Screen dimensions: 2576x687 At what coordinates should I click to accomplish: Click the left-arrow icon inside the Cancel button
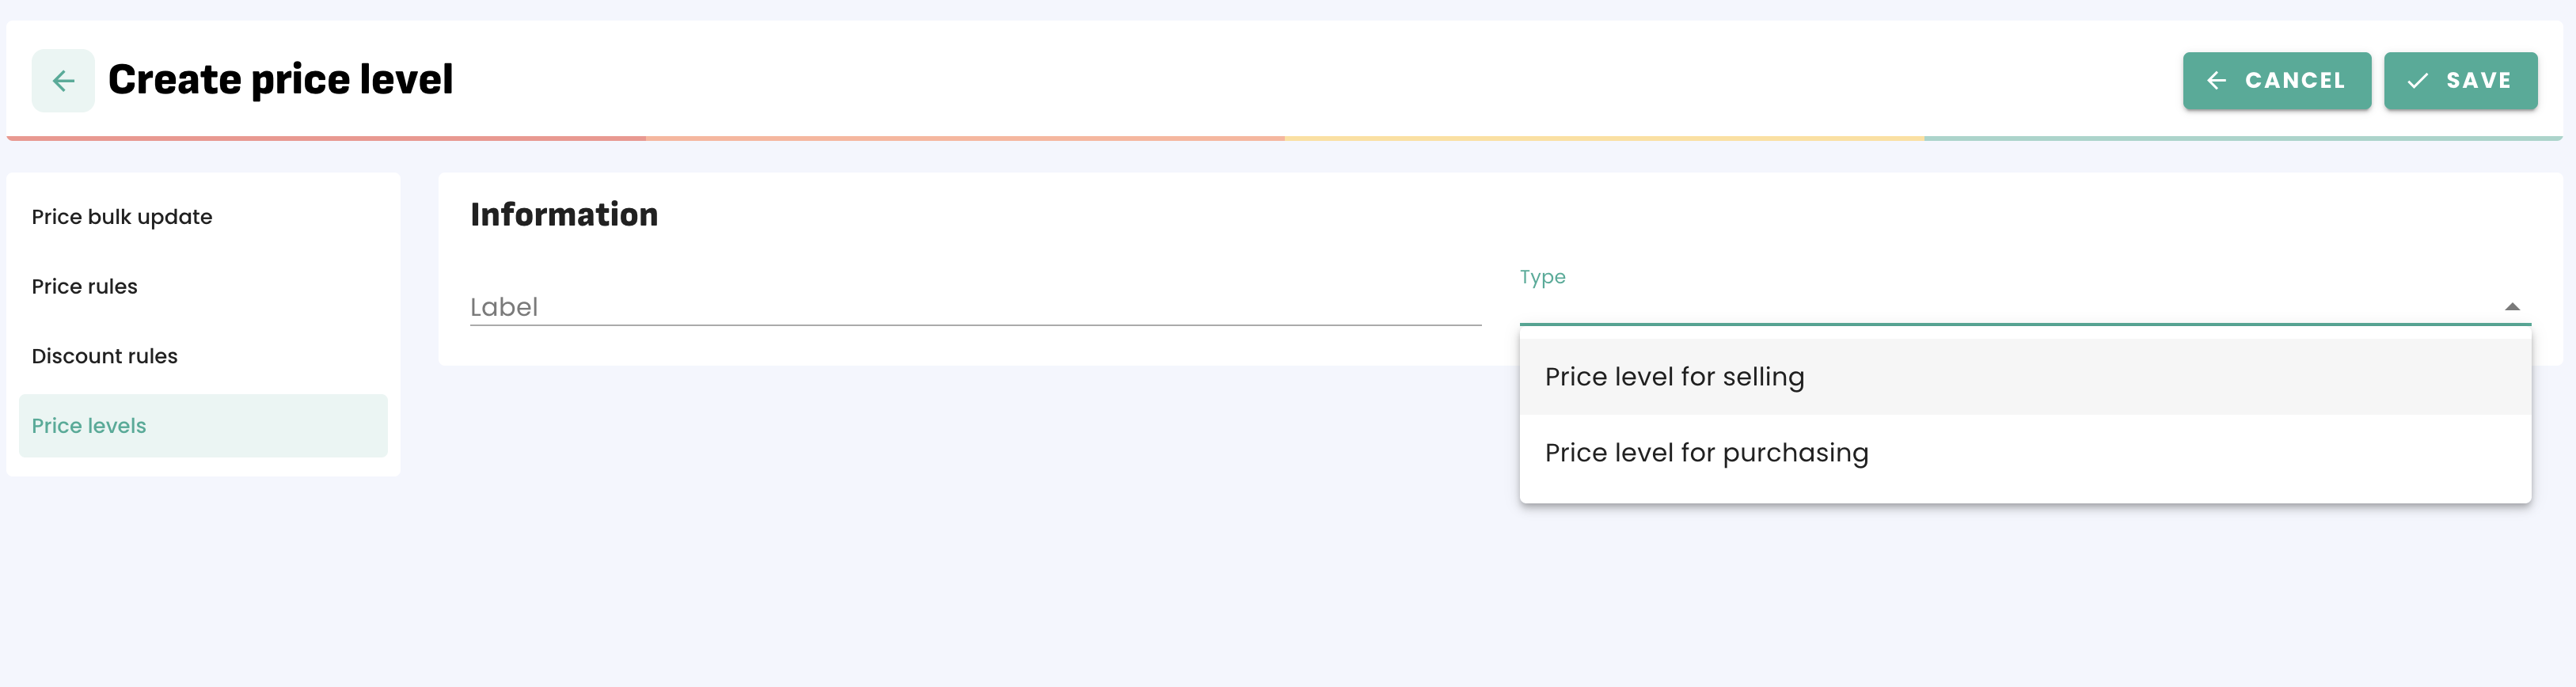[x=2216, y=81]
